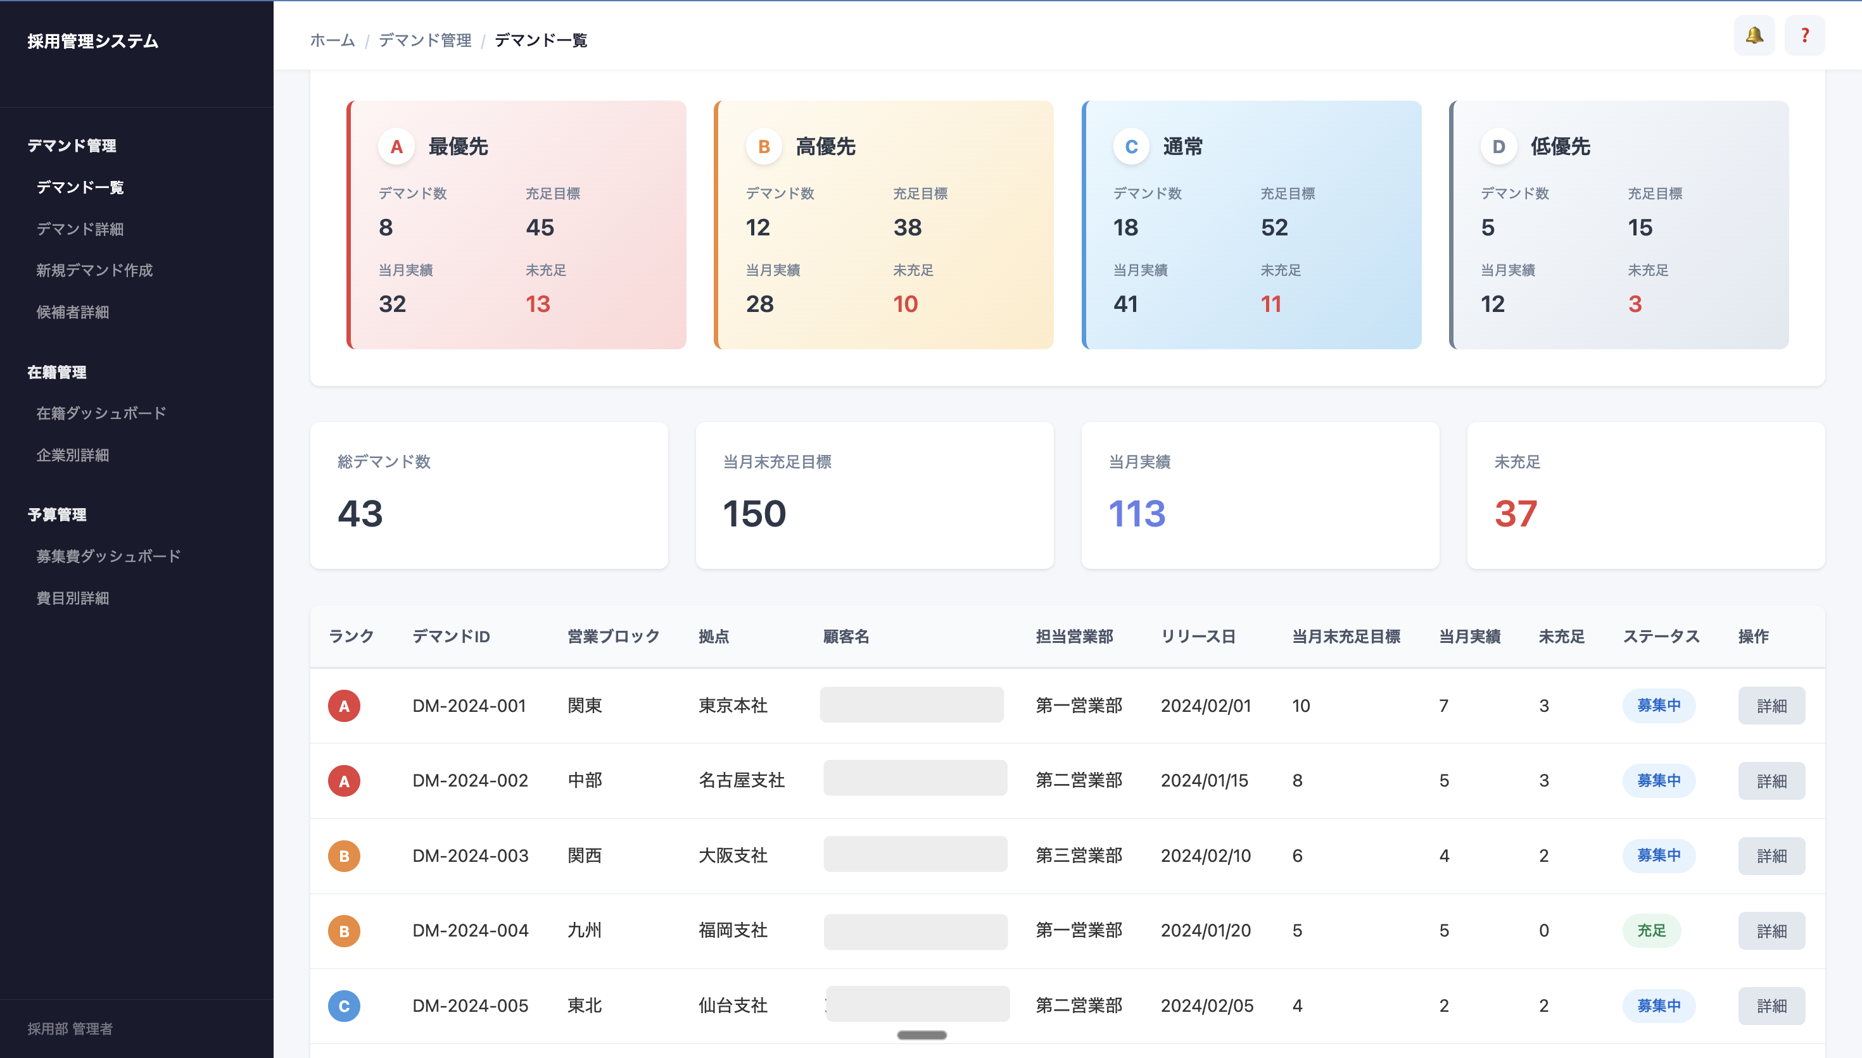The height and width of the screenshot is (1058, 1862).
Task: Click the red question mark help icon
Action: tap(1804, 35)
